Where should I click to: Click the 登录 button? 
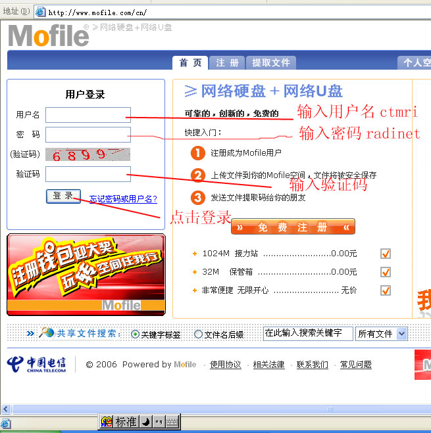click(63, 196)
